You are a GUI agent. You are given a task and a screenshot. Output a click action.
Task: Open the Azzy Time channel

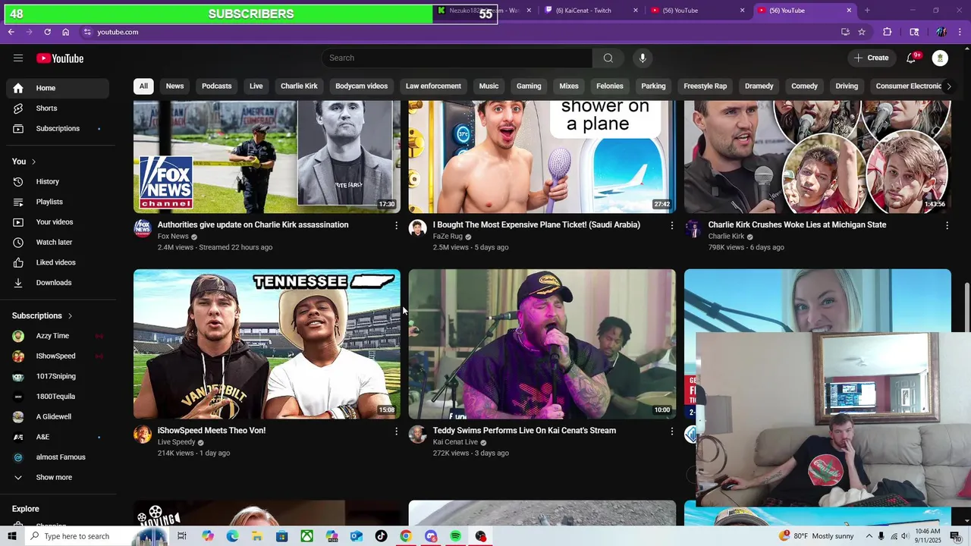58,336
